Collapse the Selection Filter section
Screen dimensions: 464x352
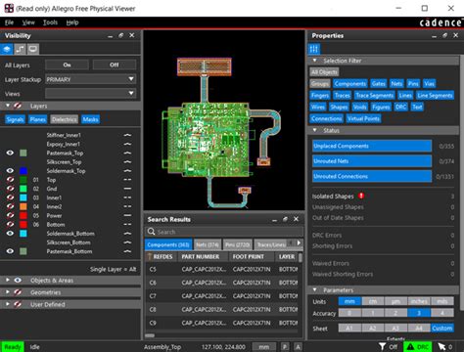(x=314, y=61)
